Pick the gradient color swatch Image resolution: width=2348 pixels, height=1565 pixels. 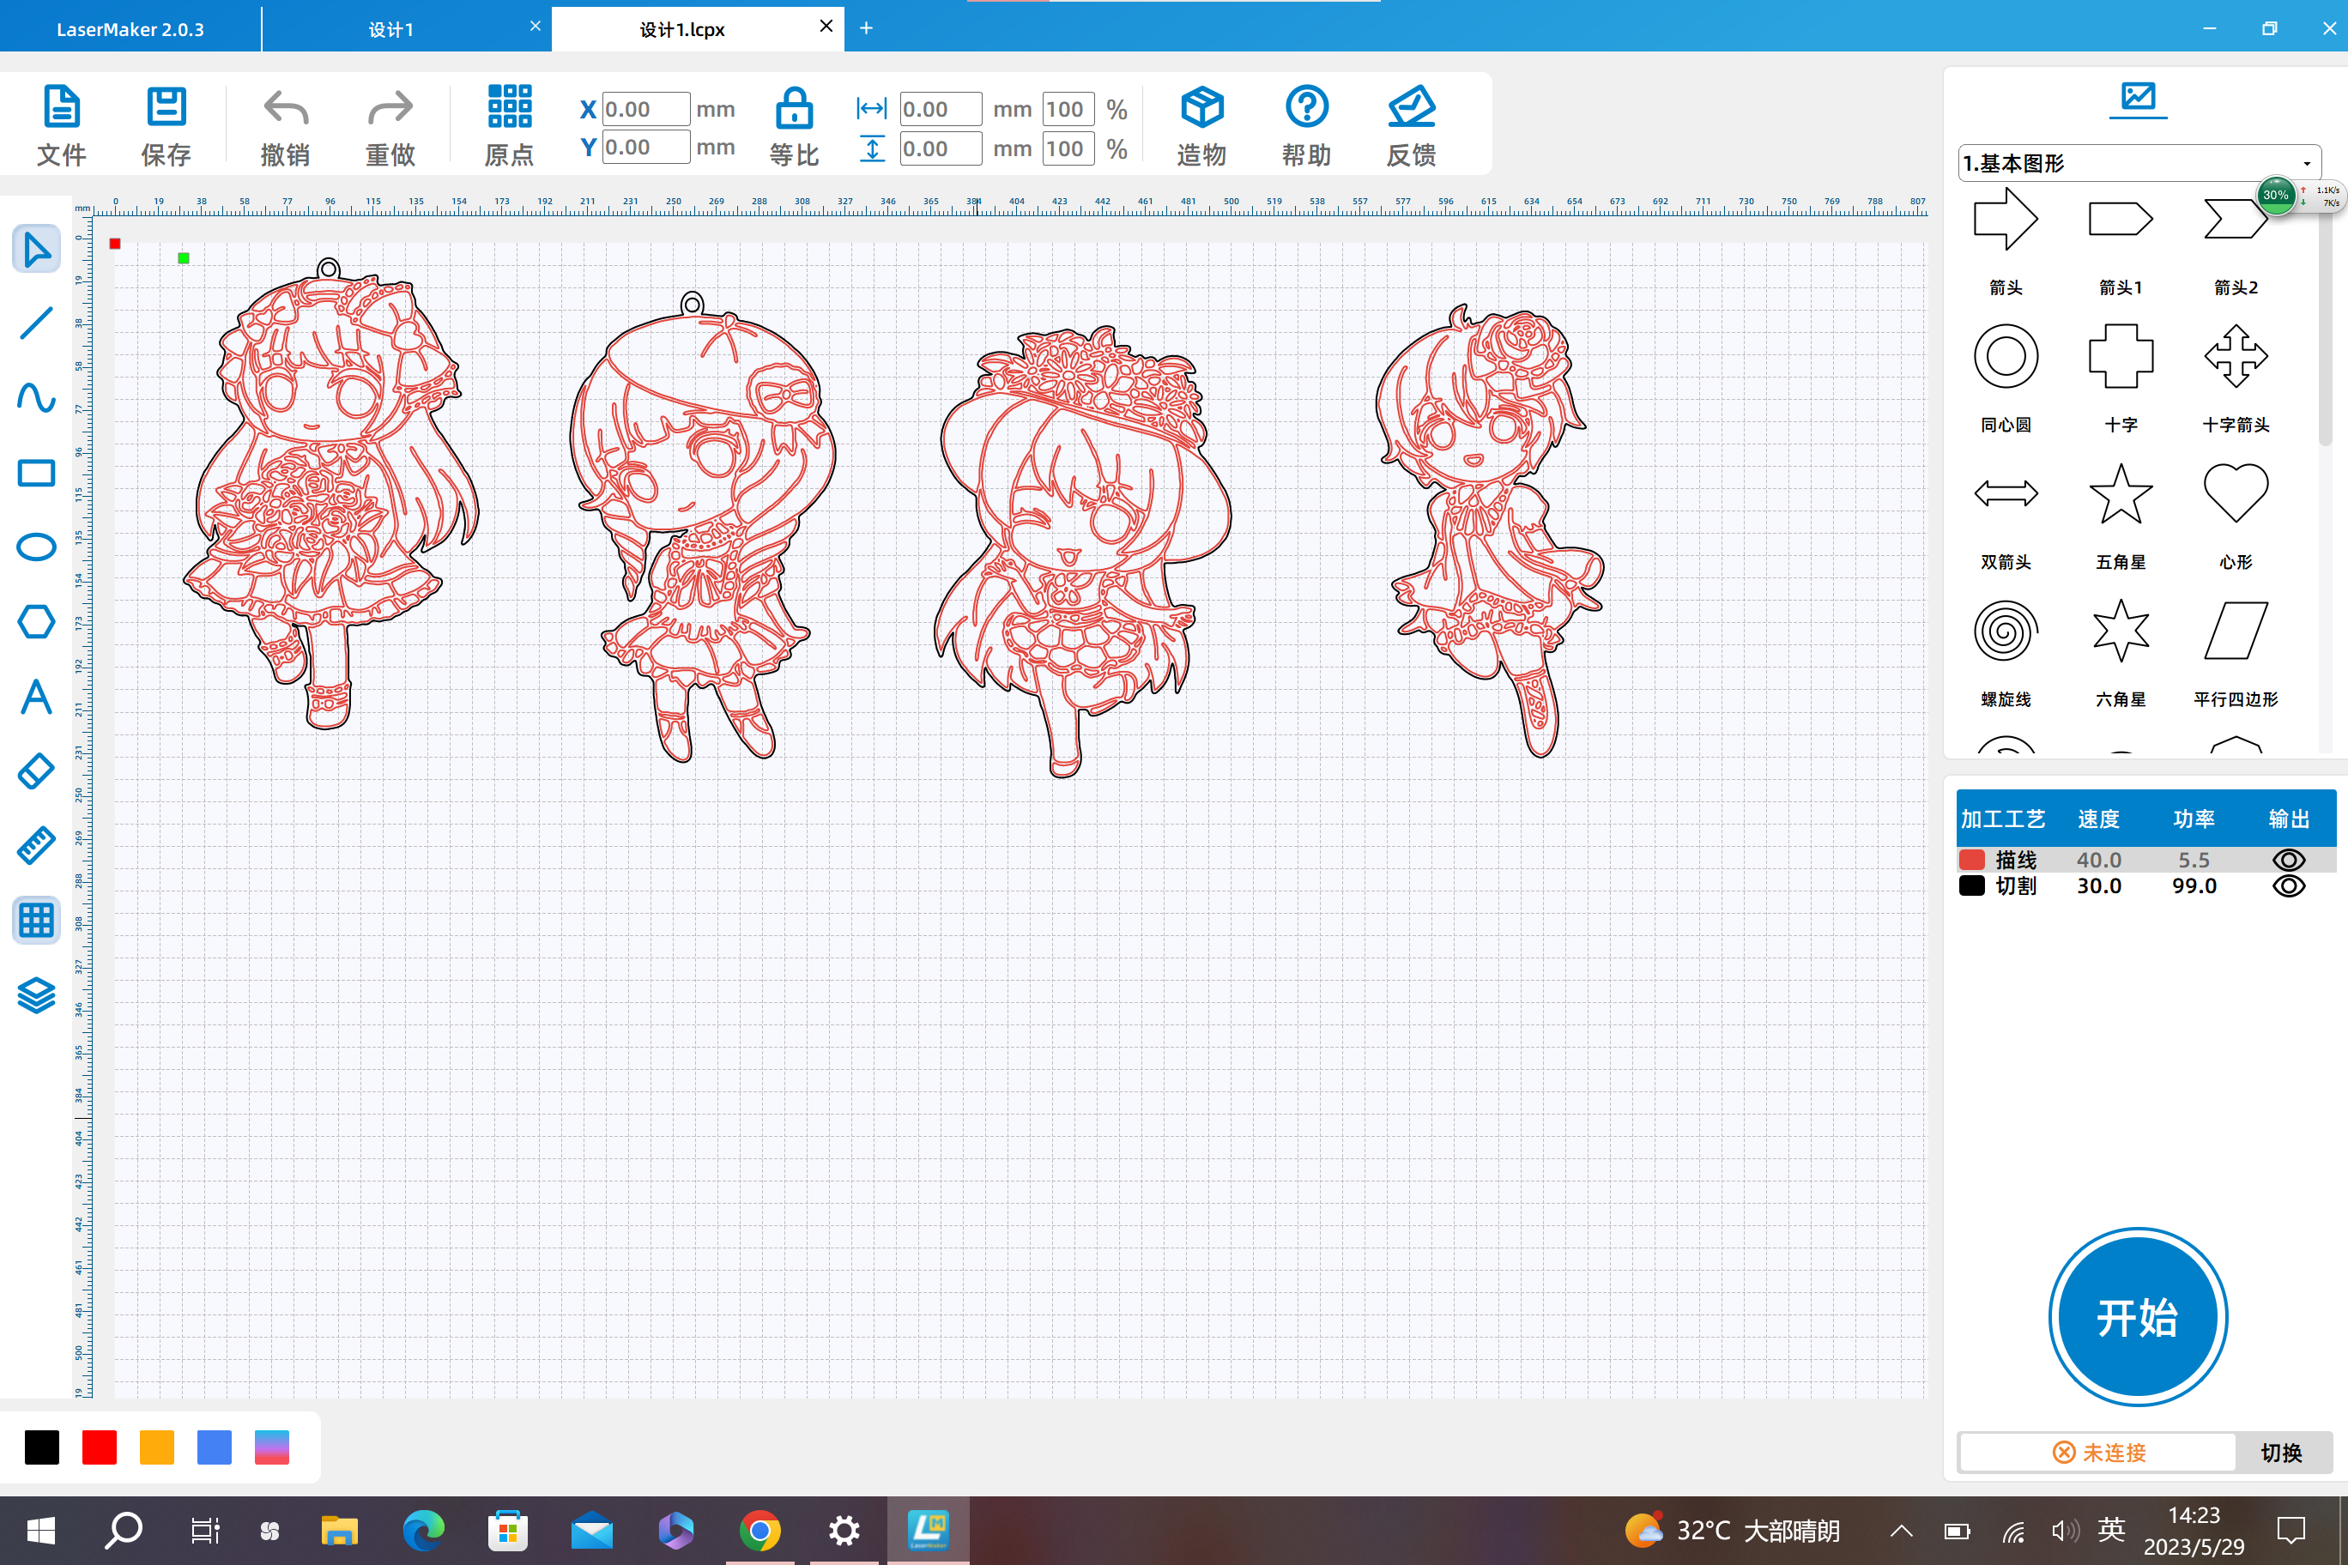[x=271, y=1447]
